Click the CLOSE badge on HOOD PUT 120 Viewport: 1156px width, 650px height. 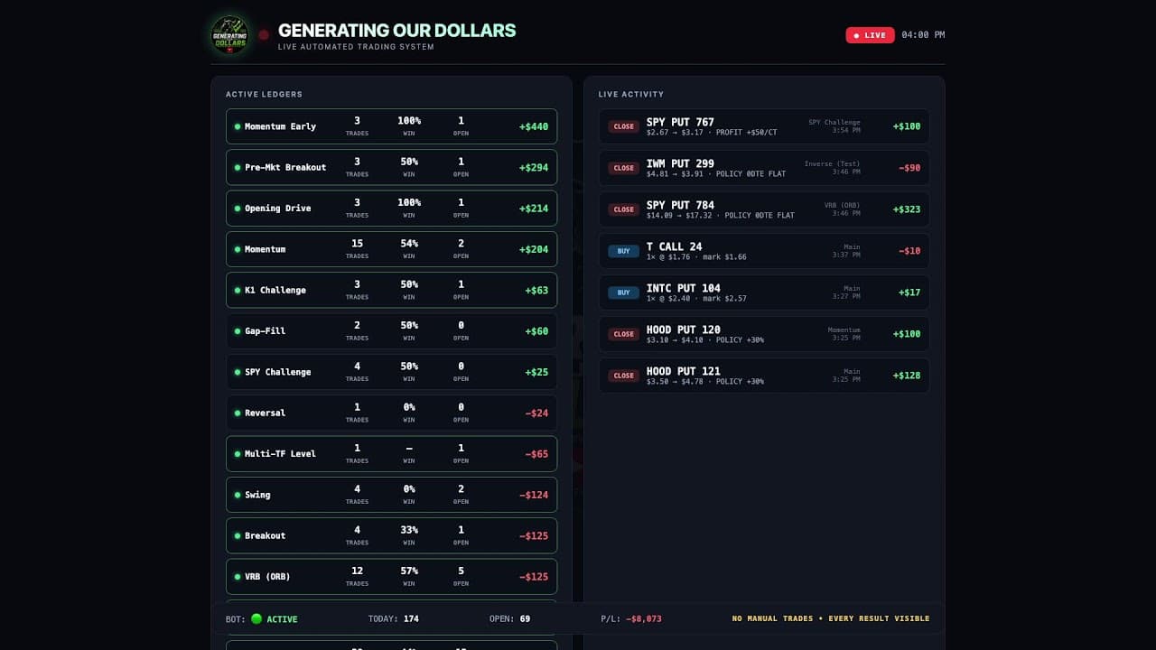pos(624,334)
